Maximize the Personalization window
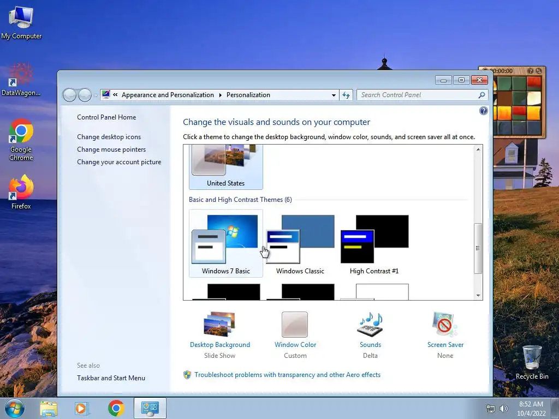 point(461,80)
